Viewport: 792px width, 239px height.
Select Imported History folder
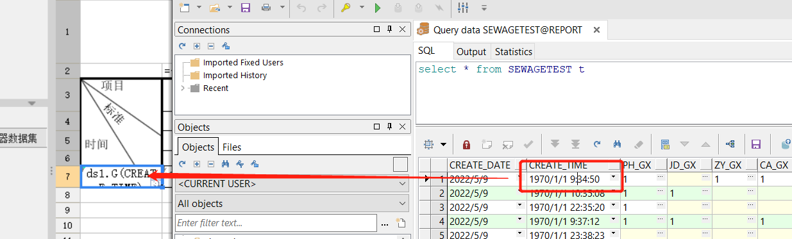click(235, 75)
